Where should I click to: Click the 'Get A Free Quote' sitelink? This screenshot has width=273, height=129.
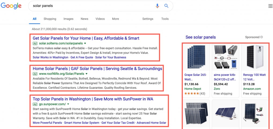tap(82, 57)
